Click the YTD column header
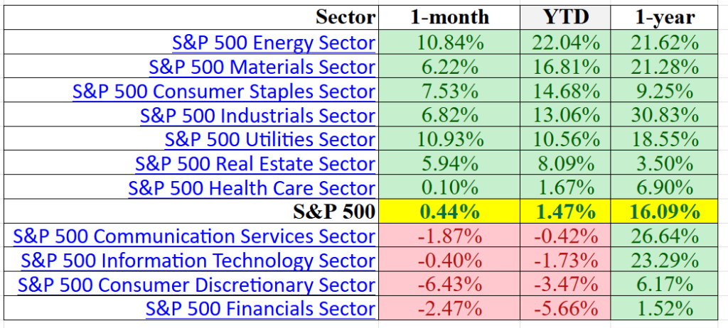Screen dimensions: 728x328 tap(567, 17)
